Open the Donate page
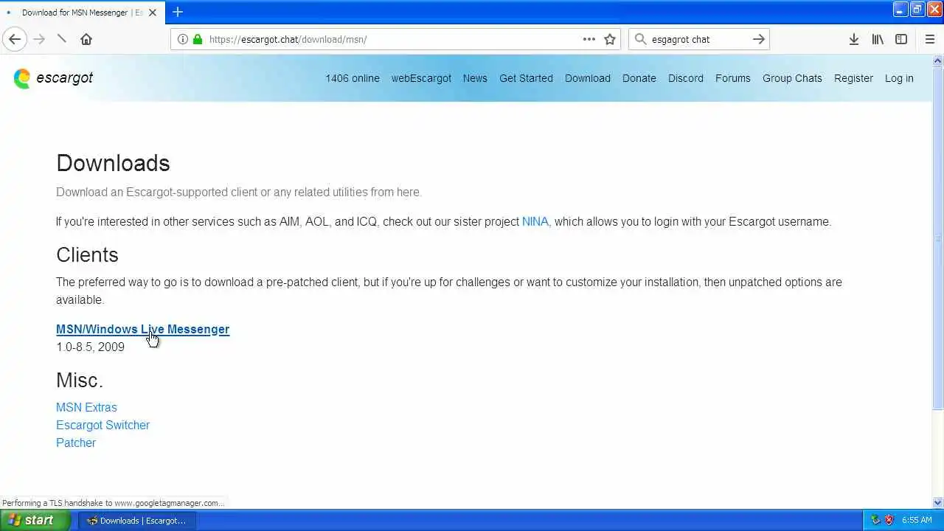 (639, 78)
